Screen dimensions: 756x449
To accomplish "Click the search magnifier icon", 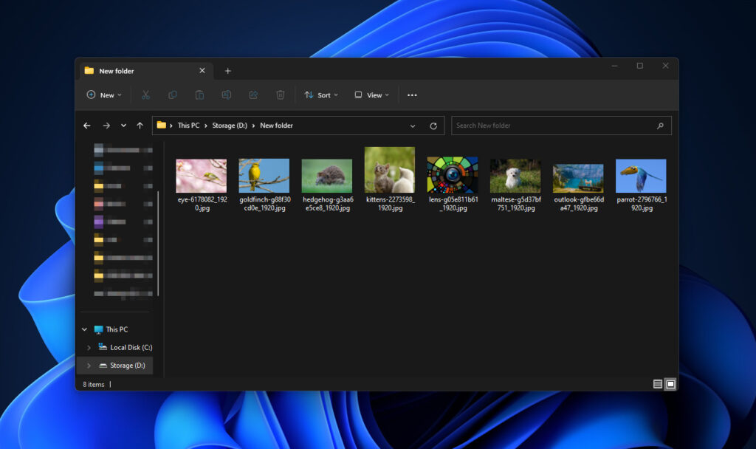I will click(660, 126).
